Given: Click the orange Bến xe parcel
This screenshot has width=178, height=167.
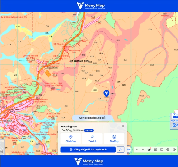Looking at the screenshot, I should (48, 74).
